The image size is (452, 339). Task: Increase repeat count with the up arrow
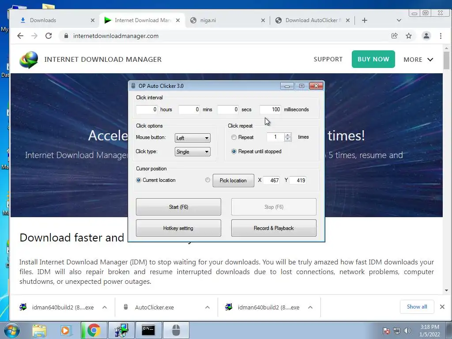pos(287,135)
